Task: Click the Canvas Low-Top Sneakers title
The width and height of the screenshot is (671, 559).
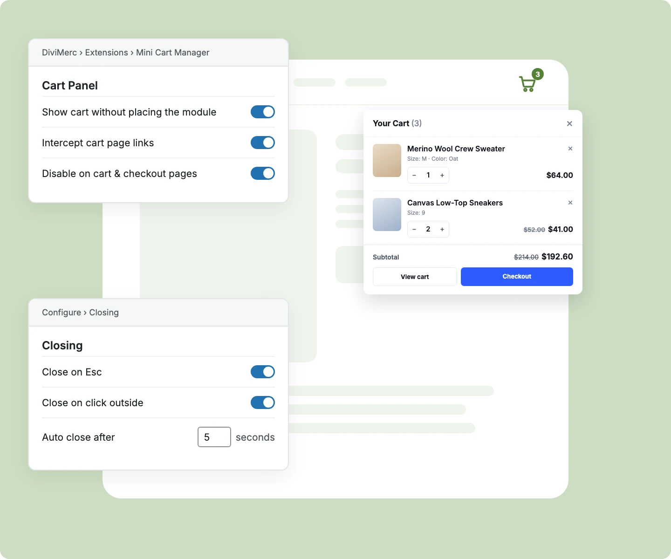Action: [455, 203]
